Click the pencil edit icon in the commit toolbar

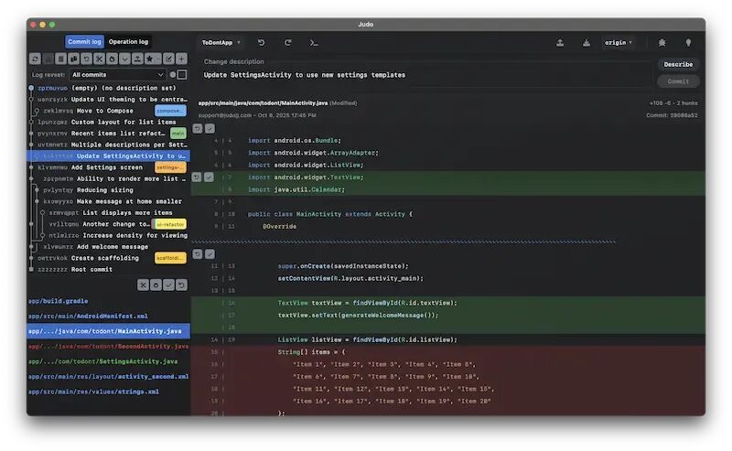168,59
